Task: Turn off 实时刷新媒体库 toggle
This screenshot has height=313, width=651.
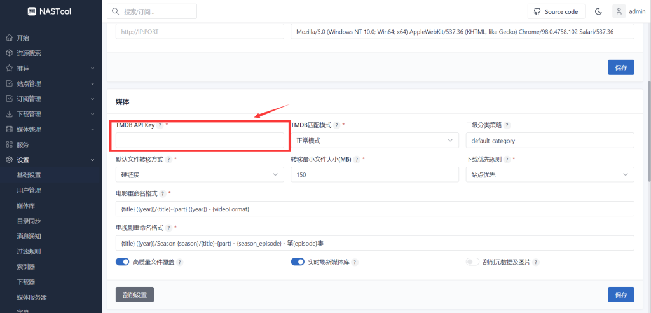Action: [298, 262]
